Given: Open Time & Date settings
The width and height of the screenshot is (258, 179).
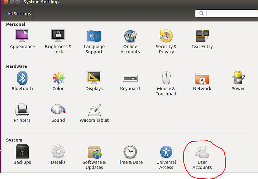Looking at the screenshot, I should tap(130, 155).
